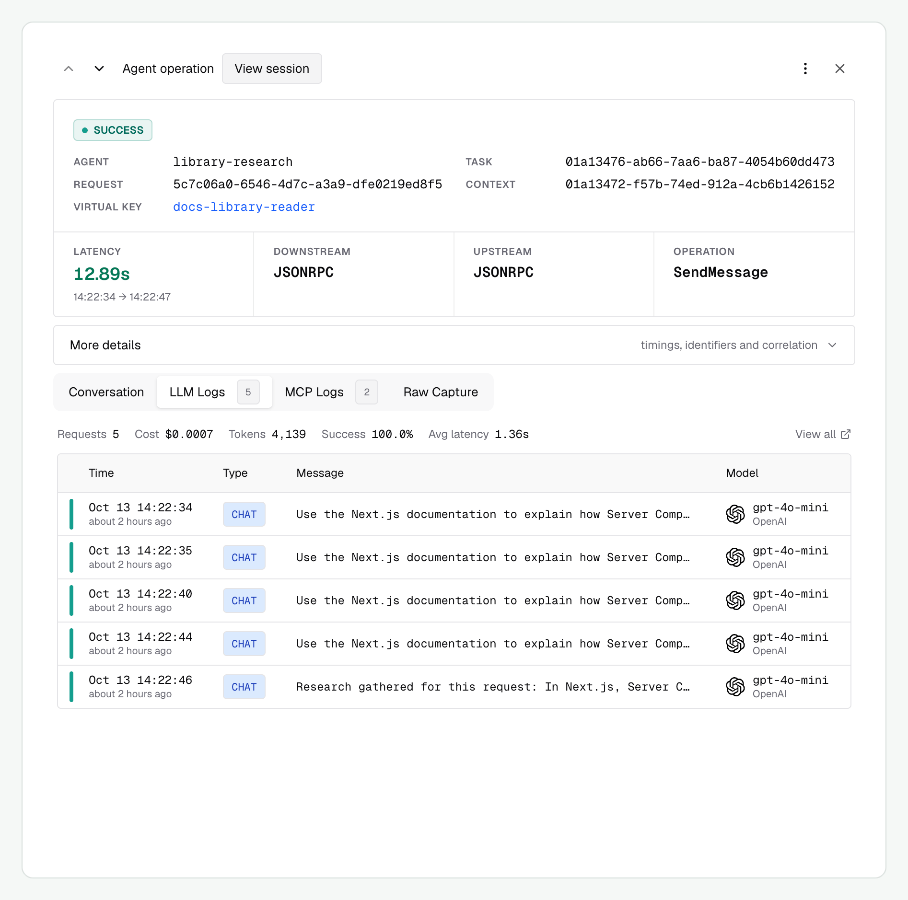Click the CHAT badge in the 14:22:44 row
The width and height of the screenshot is (908, 900).
tap(244, 644)
